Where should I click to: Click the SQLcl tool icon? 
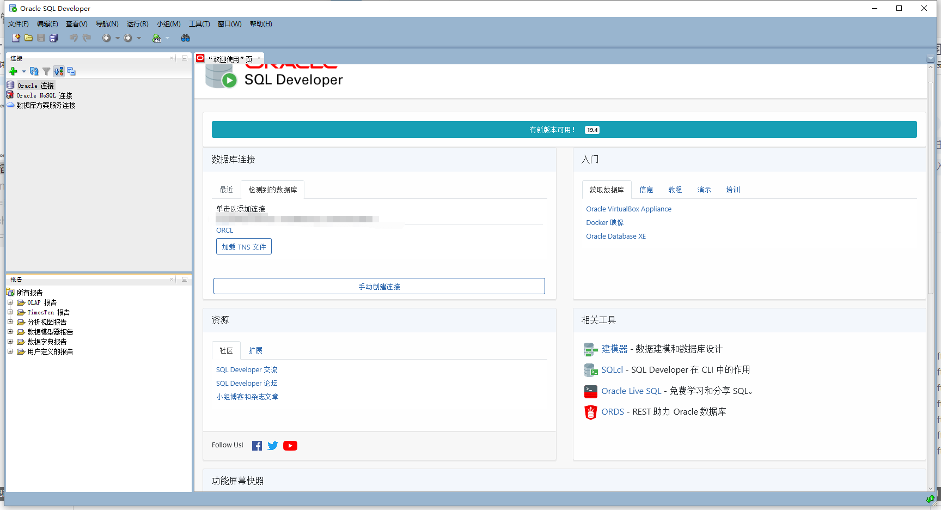coord(591,370)
